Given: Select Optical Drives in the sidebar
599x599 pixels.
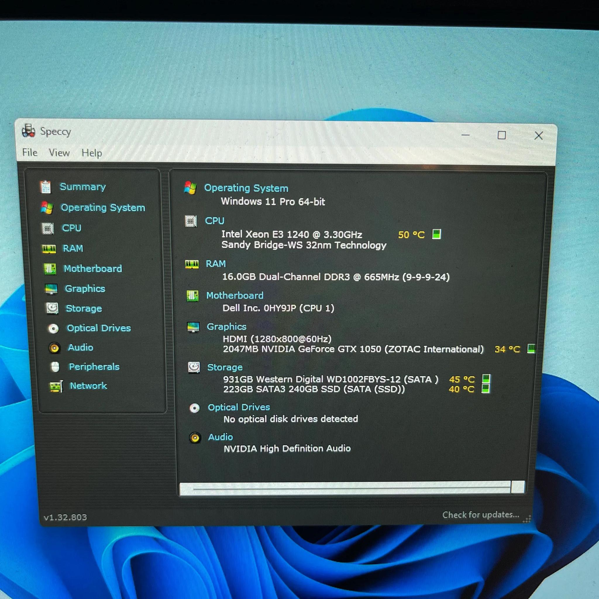Looking at the screenshot, I should (99, 328).
